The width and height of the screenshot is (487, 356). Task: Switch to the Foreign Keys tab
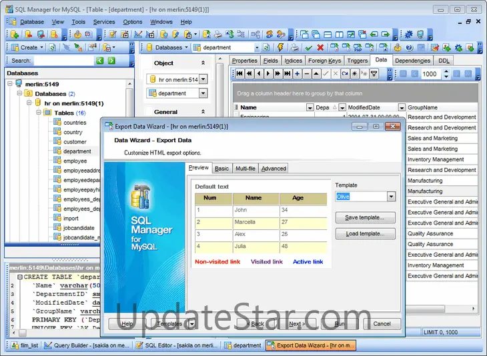coord(325,61)
